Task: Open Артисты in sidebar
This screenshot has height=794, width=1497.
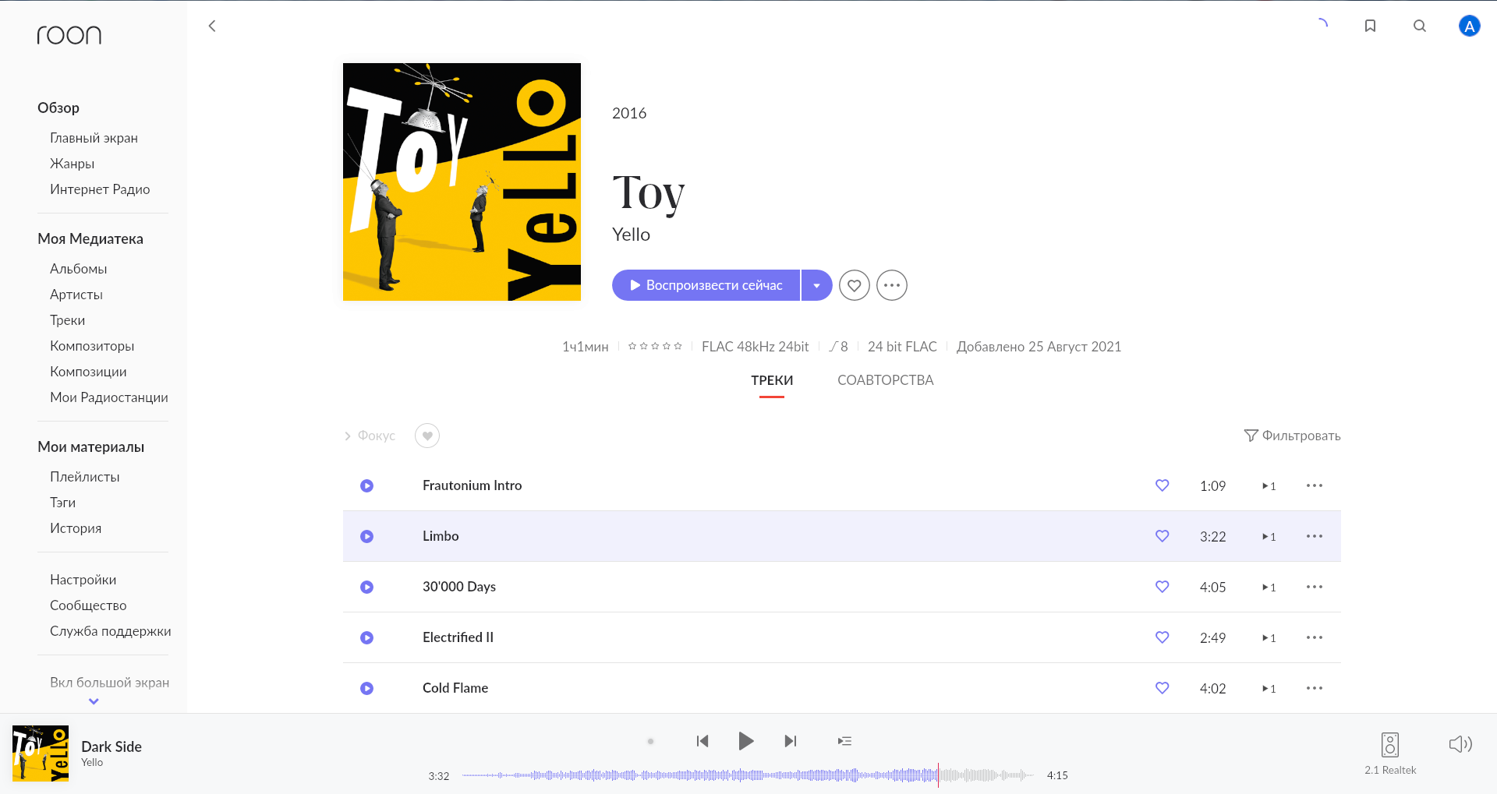Action: (x=76, y=295)
